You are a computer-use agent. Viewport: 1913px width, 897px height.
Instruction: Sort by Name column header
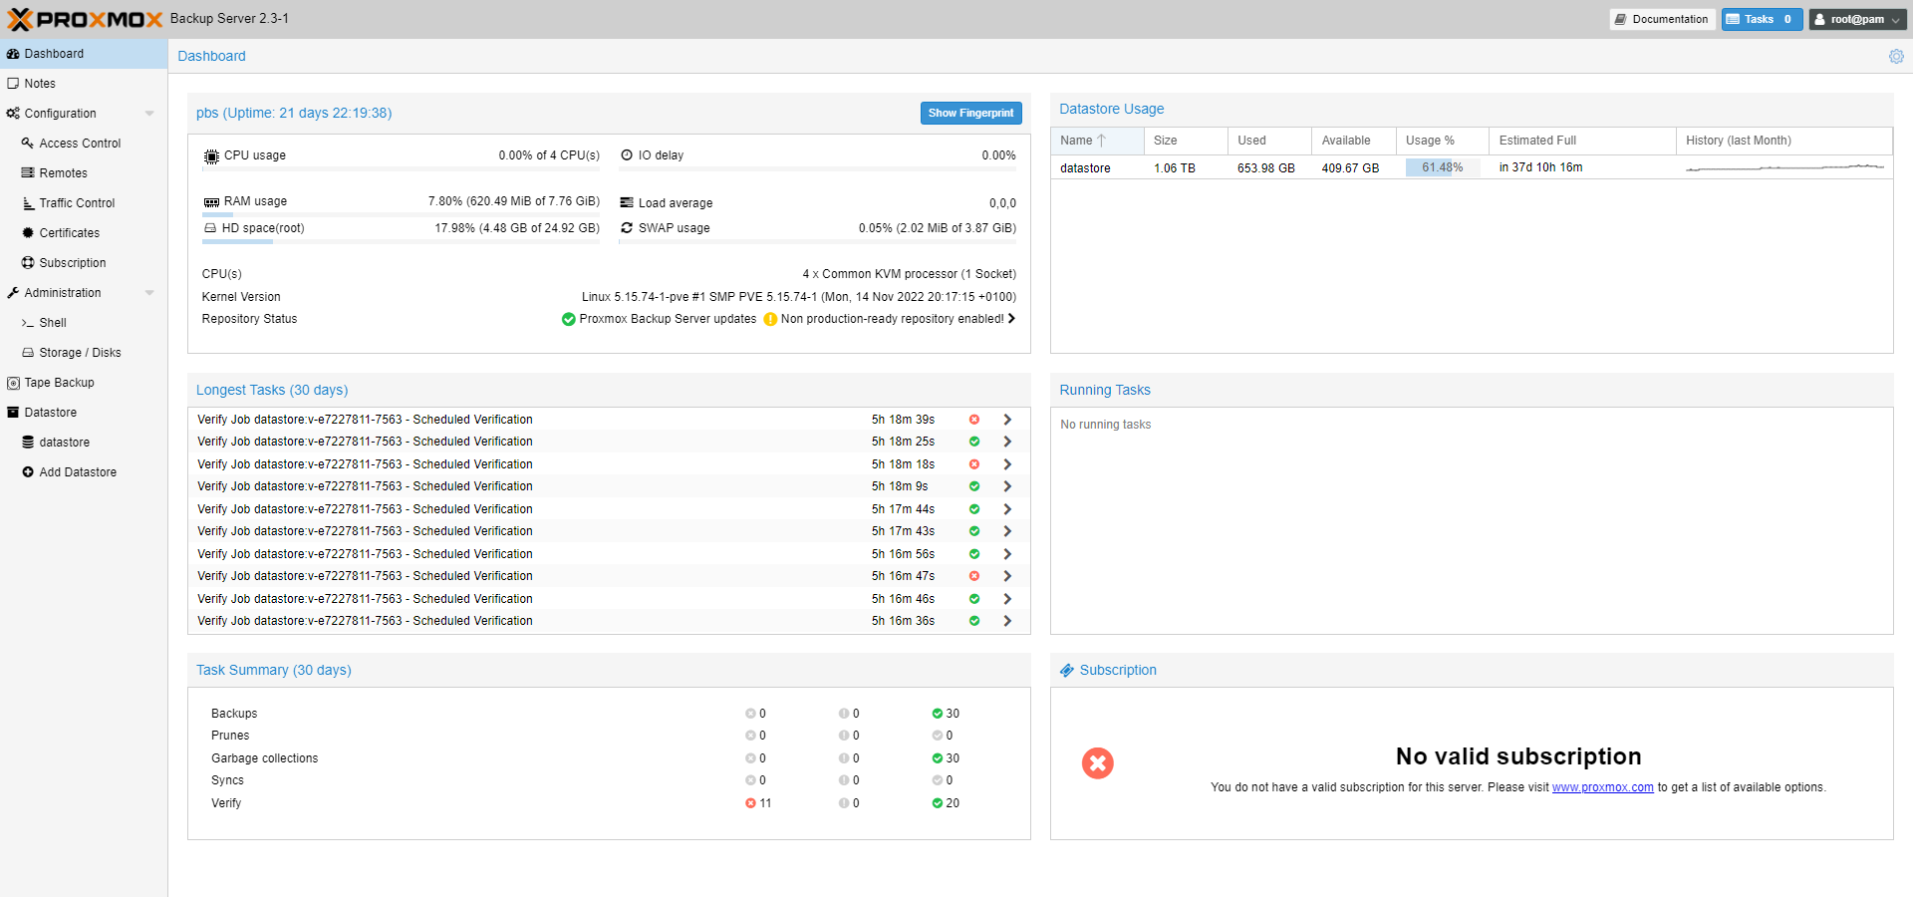pos(1097,141)
